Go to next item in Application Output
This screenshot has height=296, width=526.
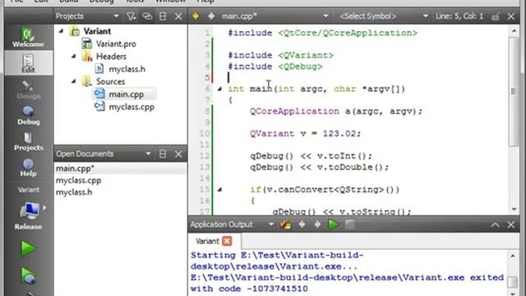[x=317, y=224]
